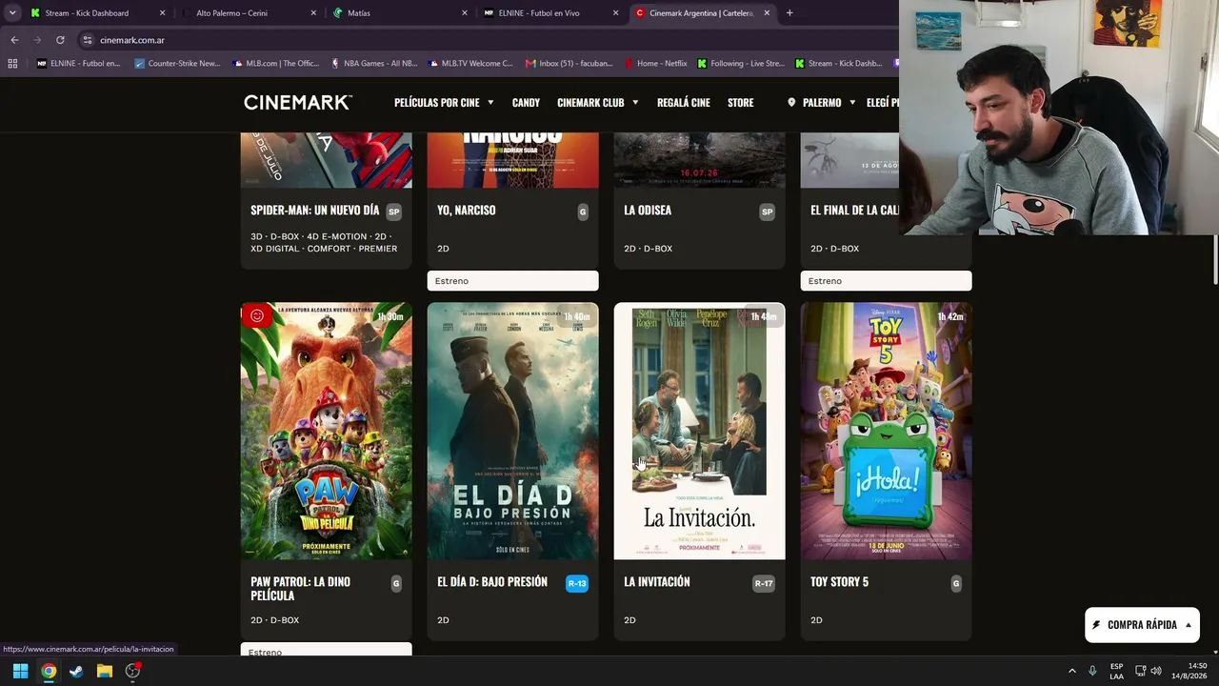
Task: Open the tab search dropdown arrow
Action: [12, 13]
